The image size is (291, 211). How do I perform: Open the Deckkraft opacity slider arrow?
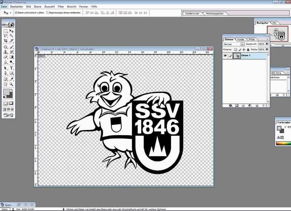pyautogui.click(x=267, y=44)
